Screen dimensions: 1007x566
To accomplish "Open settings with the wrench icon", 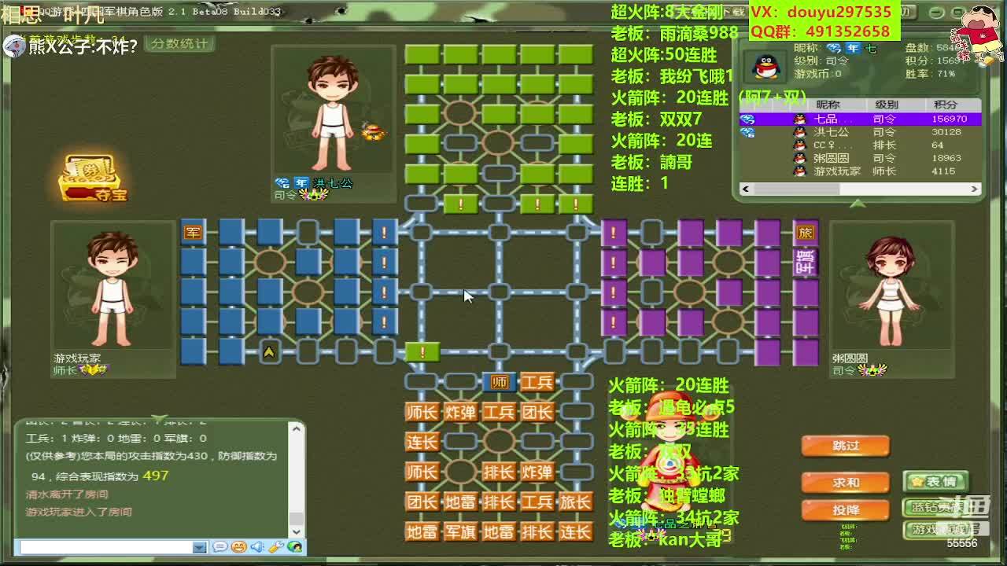I will pyautogui.click(x=275, y=547).
